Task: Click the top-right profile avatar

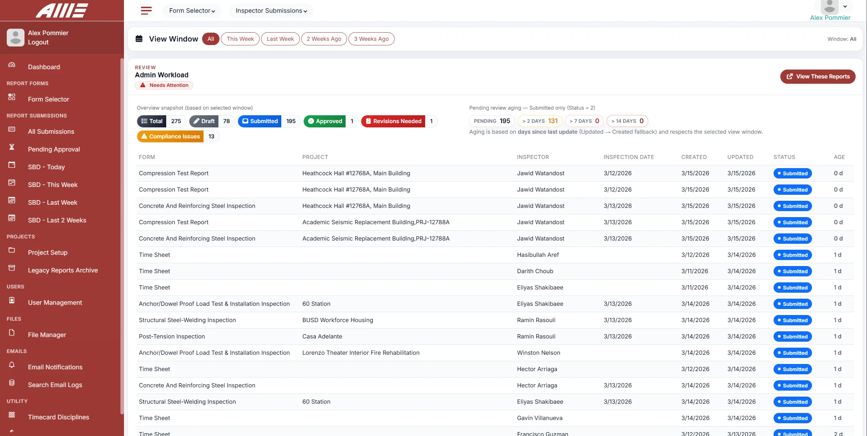Action: [830, 6]
